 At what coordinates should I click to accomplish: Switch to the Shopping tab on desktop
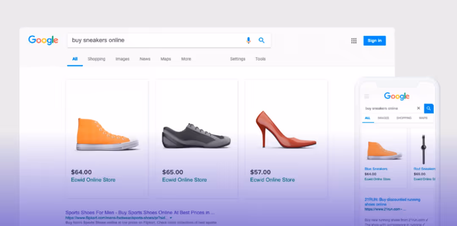(96, 59)
